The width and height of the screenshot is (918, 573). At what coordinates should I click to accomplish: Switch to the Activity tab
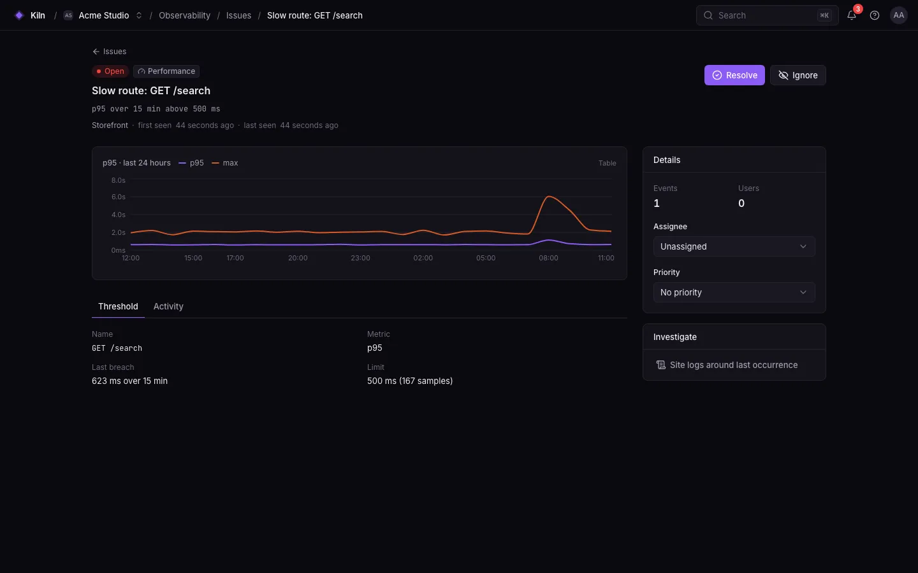(x=168, y=306)
